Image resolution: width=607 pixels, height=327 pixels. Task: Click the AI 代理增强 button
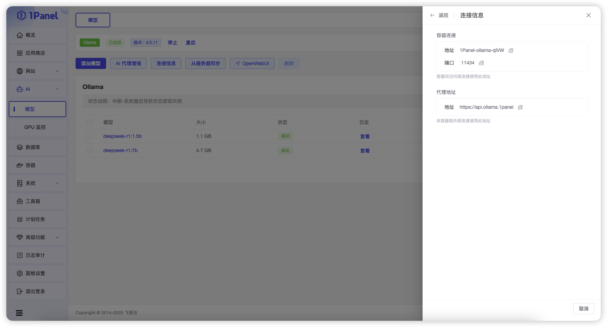128,63
